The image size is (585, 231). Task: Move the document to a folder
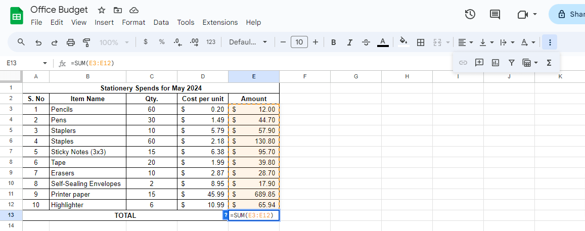pyautogui.click(x=117, y=10)
